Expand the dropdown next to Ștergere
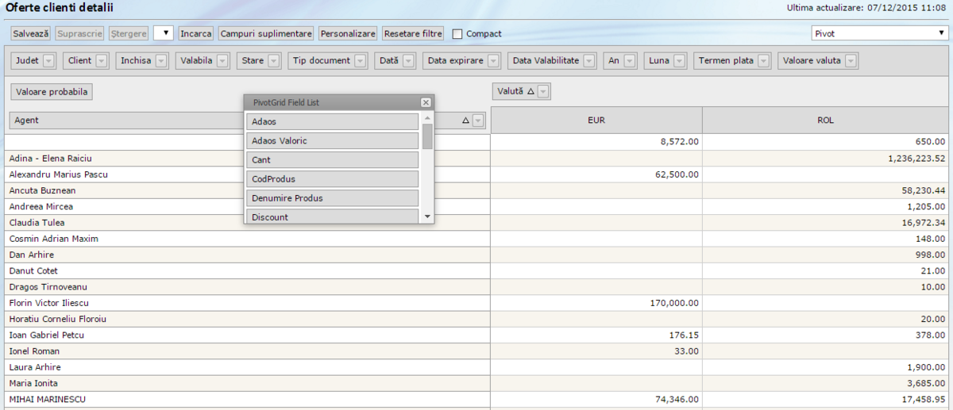Image resolution: width=953 pixels, height=410 pixels. [x=163, y=33]
